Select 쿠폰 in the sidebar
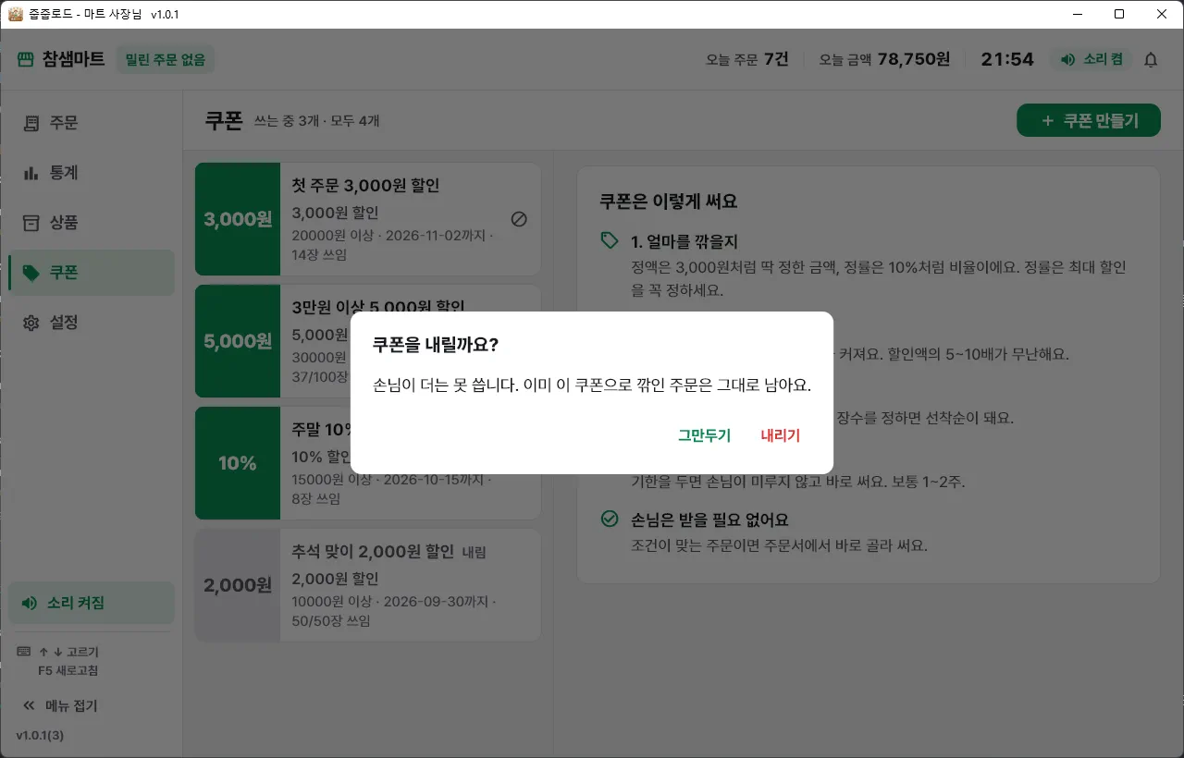 [x=91, y=273]
